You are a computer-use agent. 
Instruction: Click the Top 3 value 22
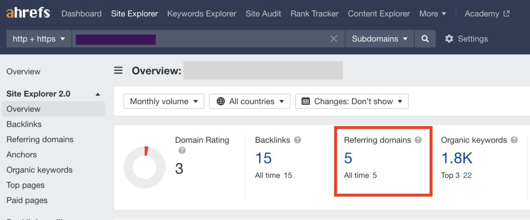tap(467, 175)
